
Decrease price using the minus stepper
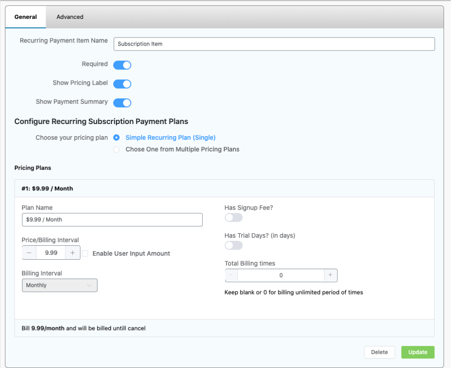click(30, 253)
